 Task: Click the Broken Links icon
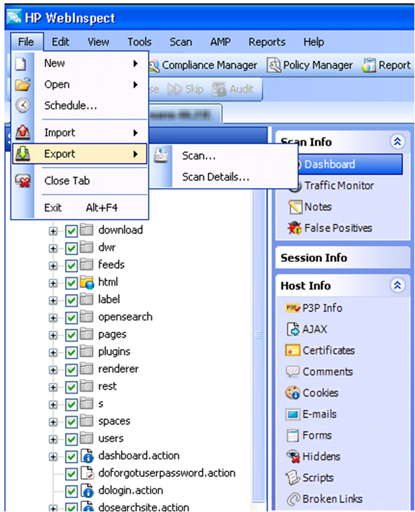pyautogui.click(x=293, y=499)
